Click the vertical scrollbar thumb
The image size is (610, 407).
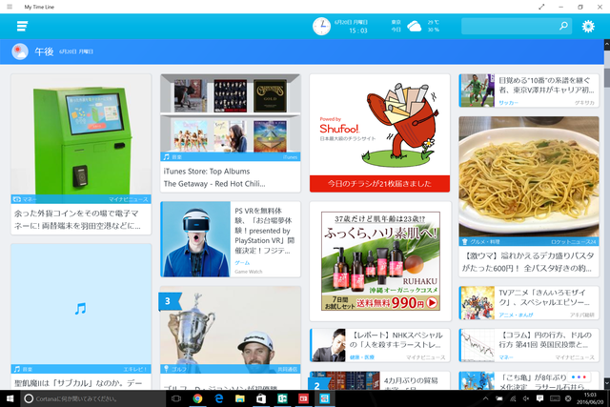pos(607,78)
